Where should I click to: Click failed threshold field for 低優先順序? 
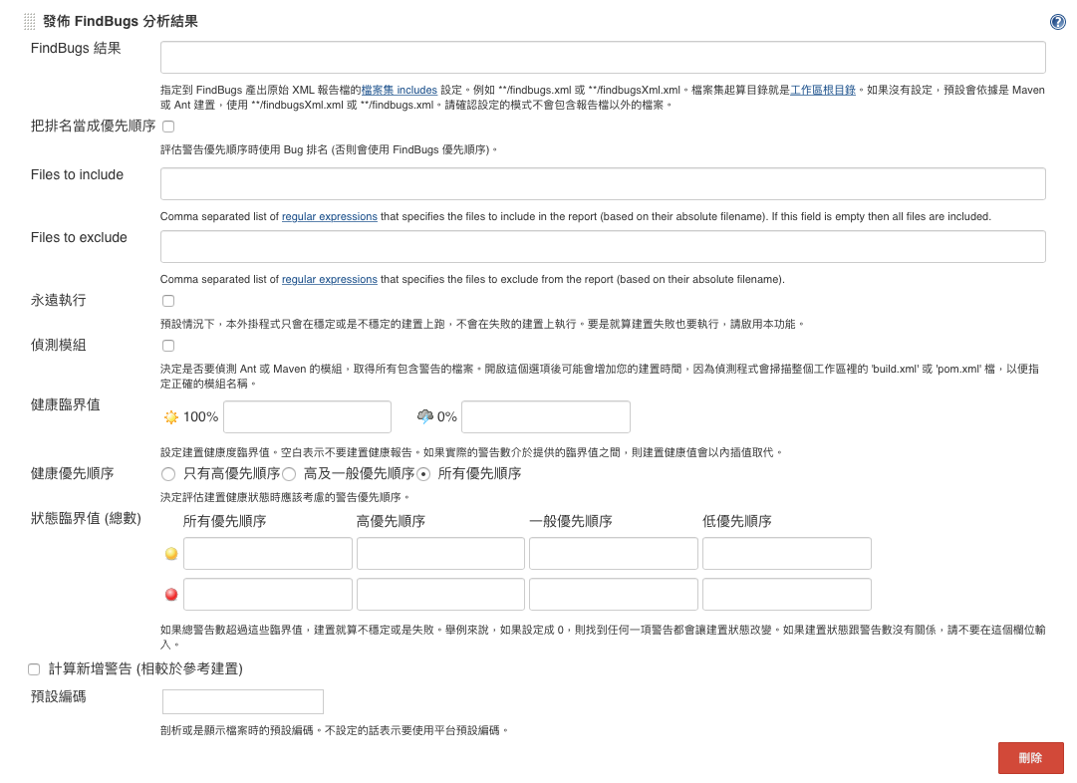coord(786,594)
